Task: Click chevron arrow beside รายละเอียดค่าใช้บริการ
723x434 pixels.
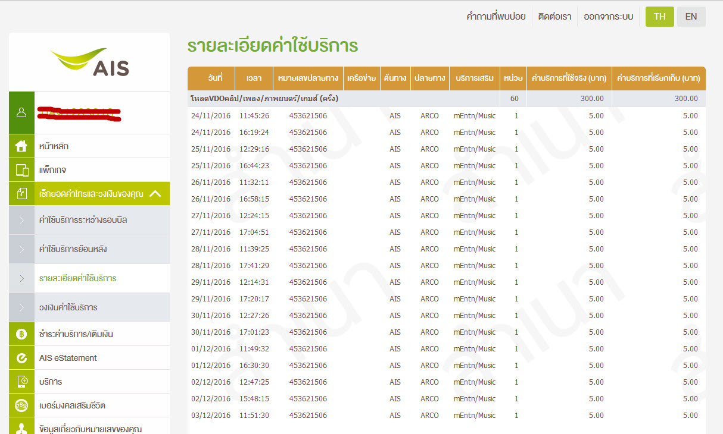Action: click(21, 278)
